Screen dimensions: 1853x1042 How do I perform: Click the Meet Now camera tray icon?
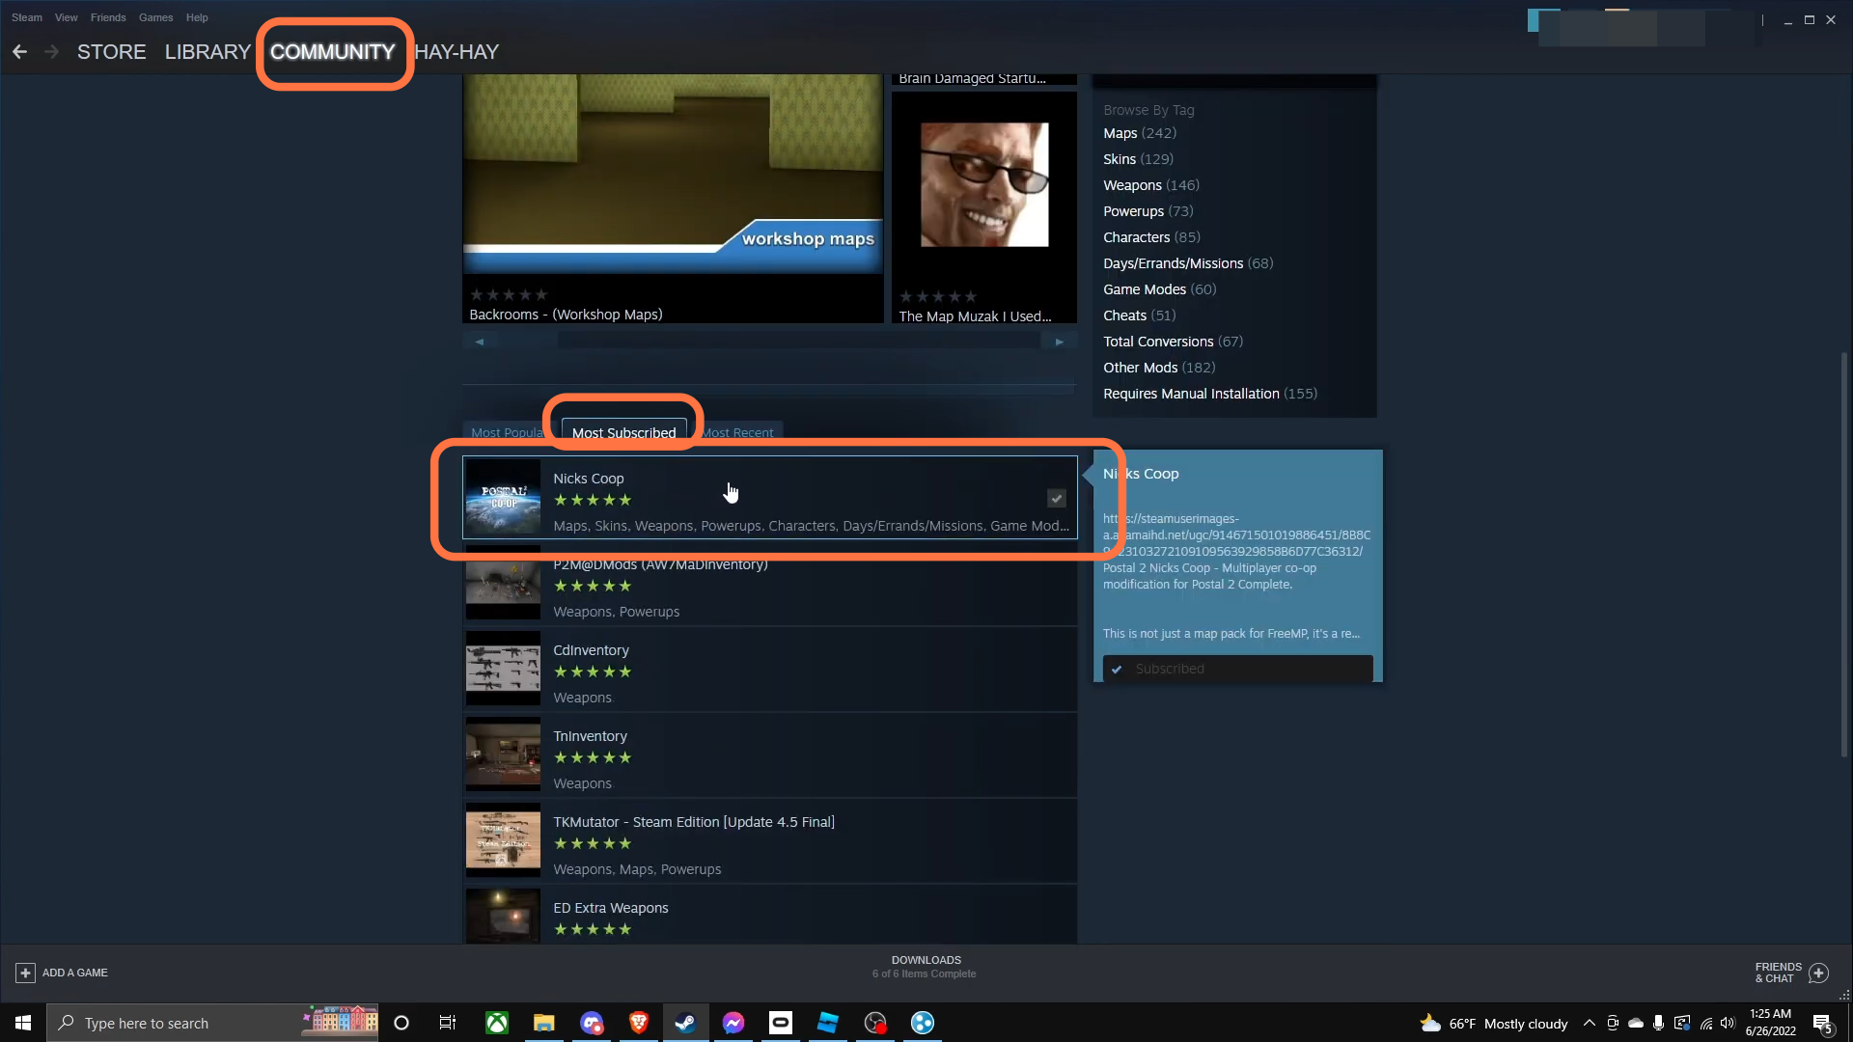click(x=1612, y=1024)
